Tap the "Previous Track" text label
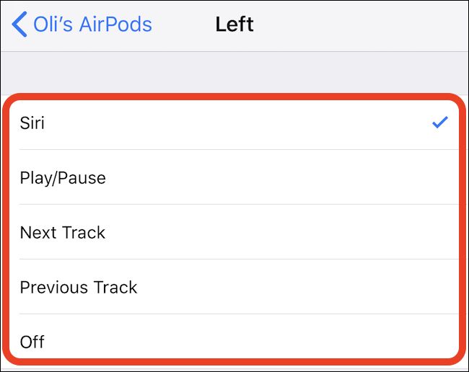Screen dimensions: 469x372 79,287
